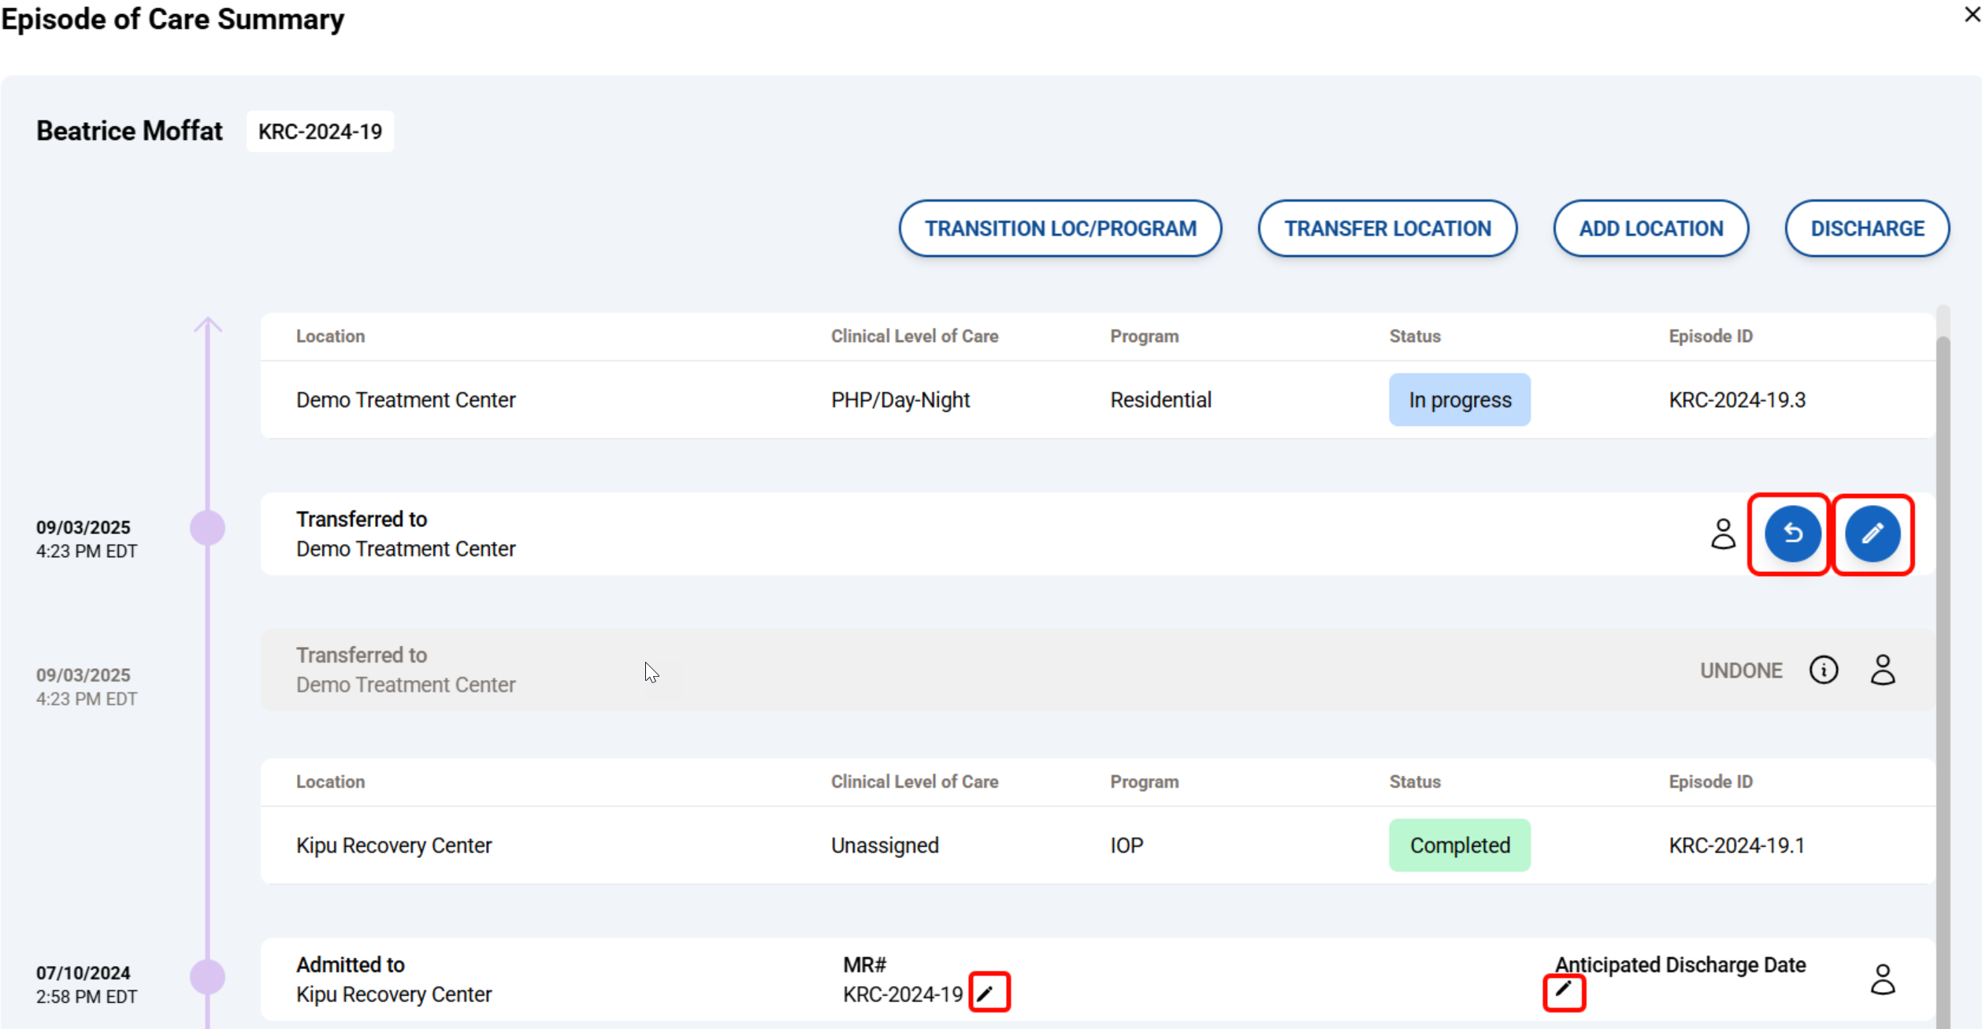This screenshot has width=1982, height=1029.
Task: Click Transition LOC/Program button
Action: 1060,228
